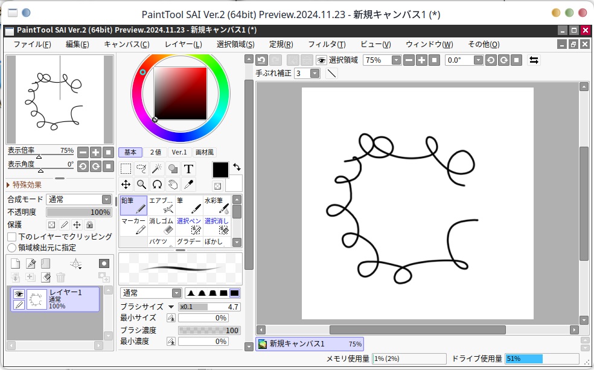This screenshot has height=370, width=594.
Task: Choose the eyedropper color picker tool
Action: pos(188,185)
